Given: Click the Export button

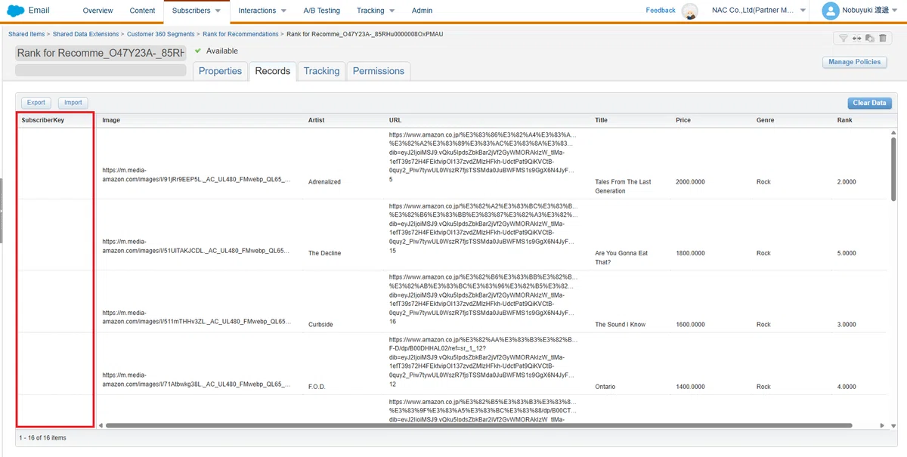Looking at the screenshot, I should tap(36, 103).
